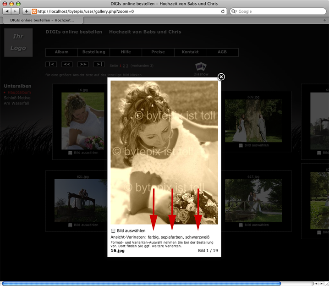
Task: Open the Kontakt menu item
Action: [190, 52]
